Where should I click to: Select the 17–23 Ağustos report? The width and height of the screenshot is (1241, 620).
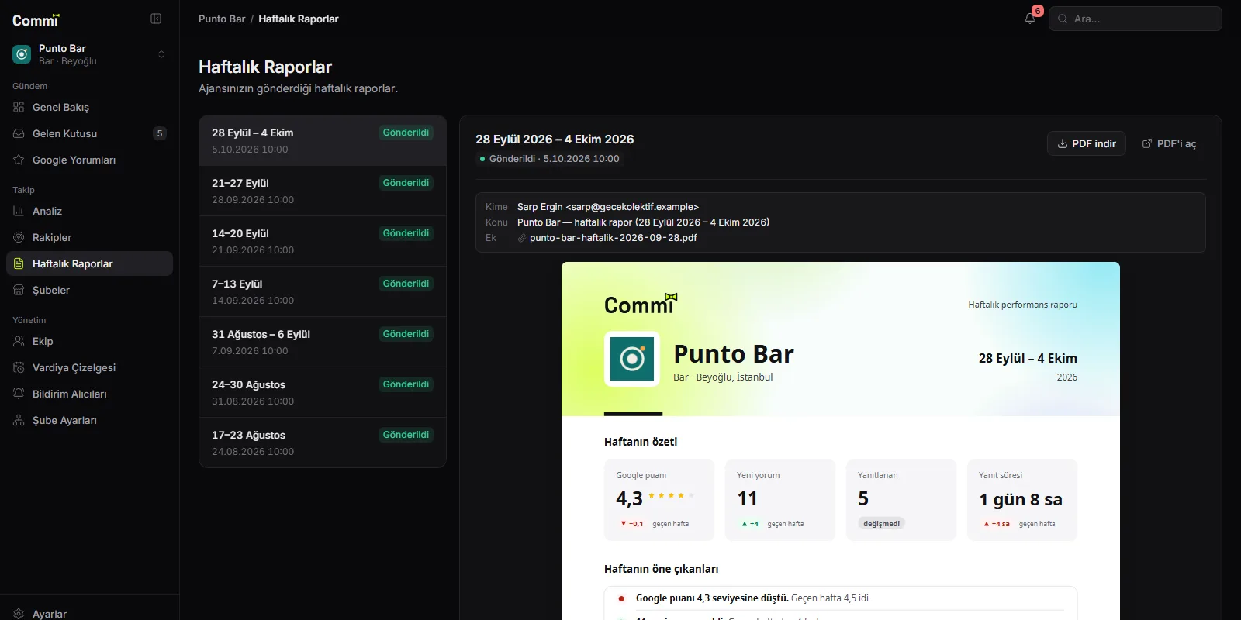pos(323,443)
